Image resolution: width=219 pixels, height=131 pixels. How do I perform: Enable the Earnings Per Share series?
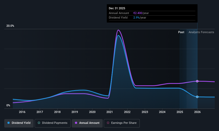[122, 123]
